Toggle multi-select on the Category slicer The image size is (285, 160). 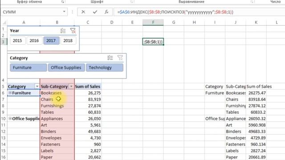(110, 58)
